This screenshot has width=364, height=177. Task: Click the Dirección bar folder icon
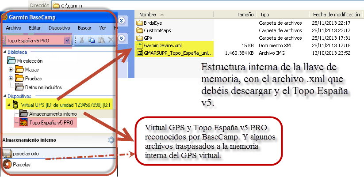point(56,6)
